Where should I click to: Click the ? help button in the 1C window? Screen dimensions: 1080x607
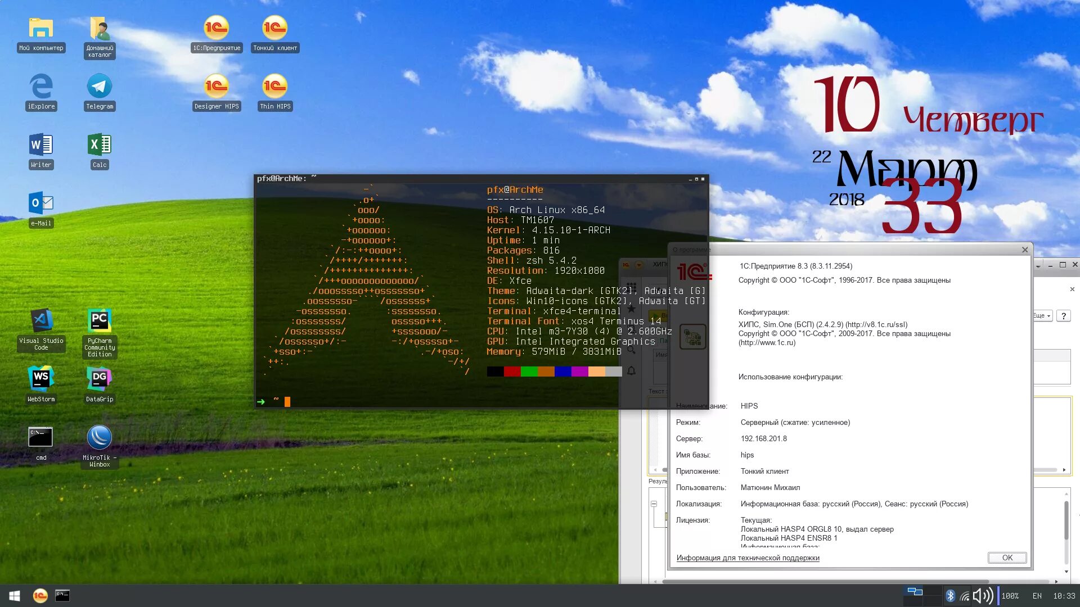[x=1063, y=316]
